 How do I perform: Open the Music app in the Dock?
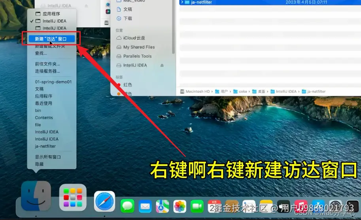point(301,206)
